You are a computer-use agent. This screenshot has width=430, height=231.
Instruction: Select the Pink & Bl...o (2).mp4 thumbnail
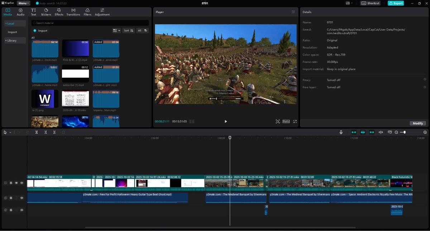(75, 49)
